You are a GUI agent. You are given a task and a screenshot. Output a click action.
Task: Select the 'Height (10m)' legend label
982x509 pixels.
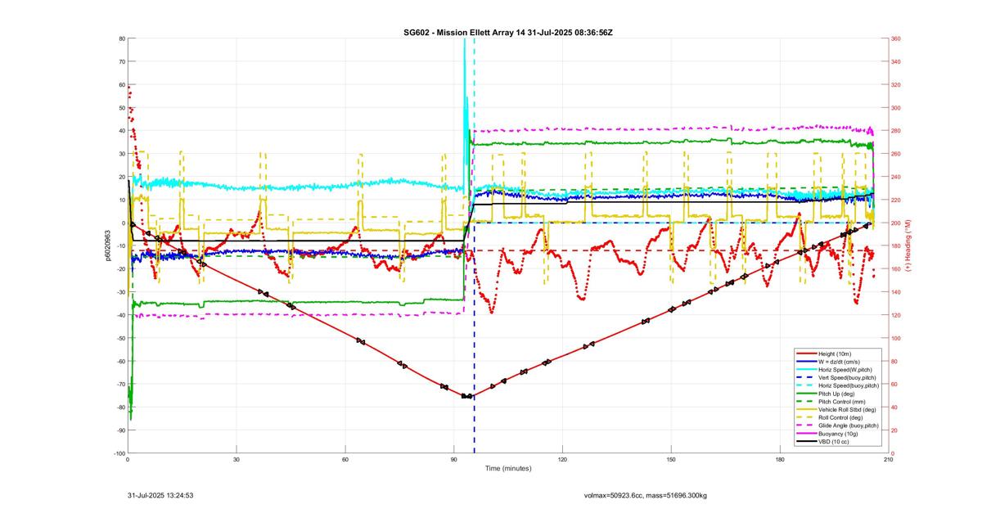[x=835, y=354]
